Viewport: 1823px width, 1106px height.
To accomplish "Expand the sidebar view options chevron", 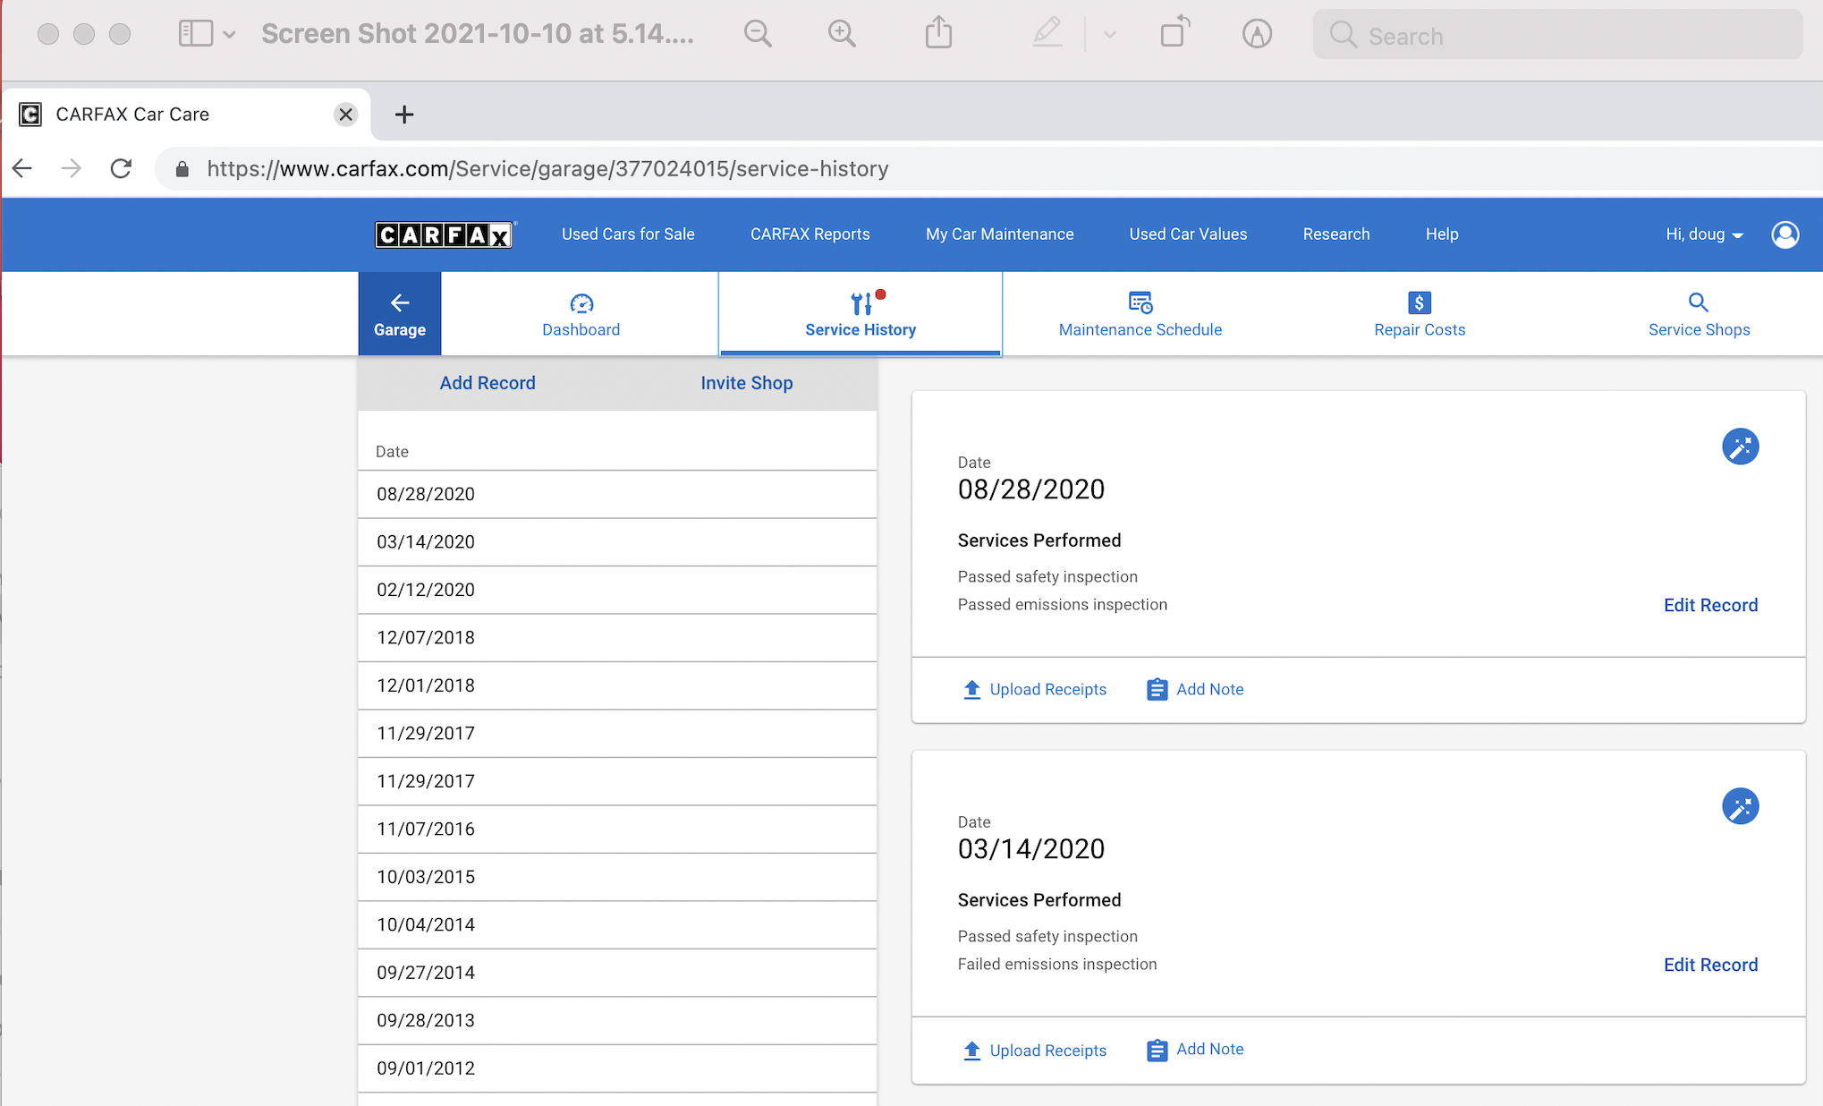I will click(229, 35).
